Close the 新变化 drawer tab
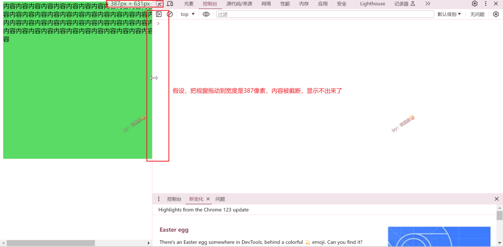503x247 pixels. [208, 199]
